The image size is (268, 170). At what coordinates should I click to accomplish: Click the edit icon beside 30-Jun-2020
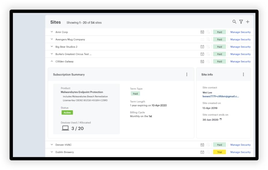(221, 119)
